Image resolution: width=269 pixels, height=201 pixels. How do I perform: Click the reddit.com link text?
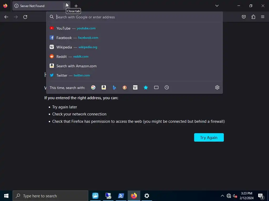(x=81, y=57)
